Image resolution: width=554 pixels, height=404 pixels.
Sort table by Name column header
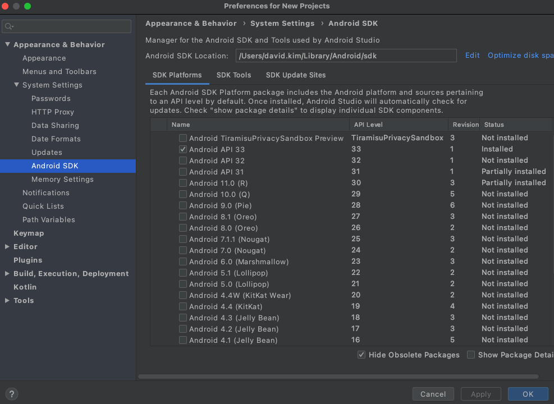coord(258,125)
